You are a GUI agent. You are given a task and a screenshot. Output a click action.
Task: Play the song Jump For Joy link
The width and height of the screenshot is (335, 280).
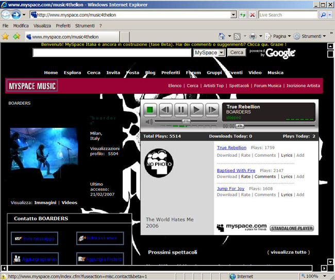point(230,189)
